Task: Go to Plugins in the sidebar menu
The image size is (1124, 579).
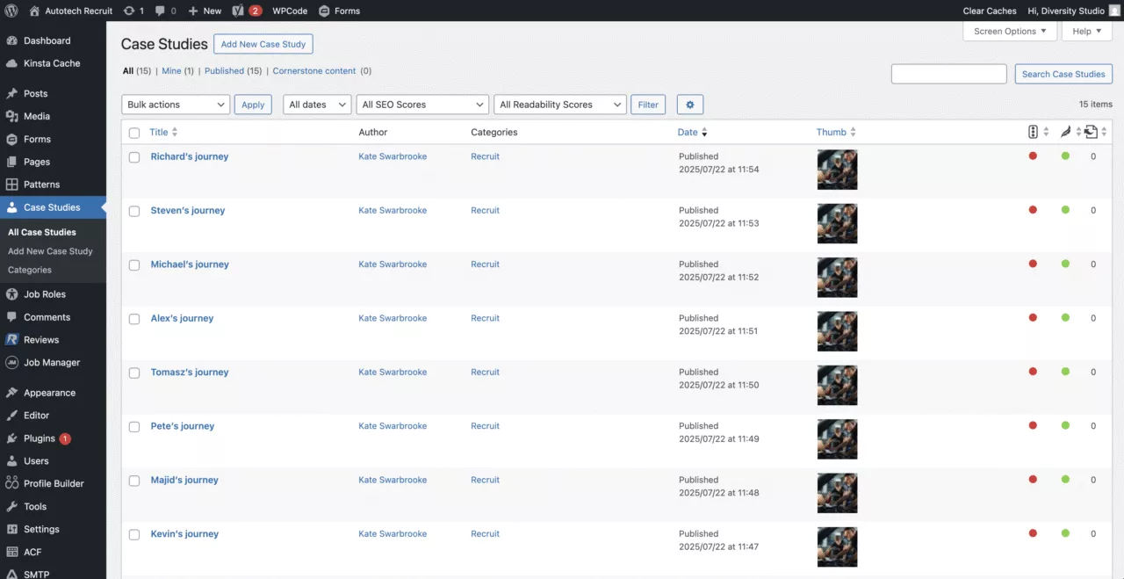Action: (40, 438)
